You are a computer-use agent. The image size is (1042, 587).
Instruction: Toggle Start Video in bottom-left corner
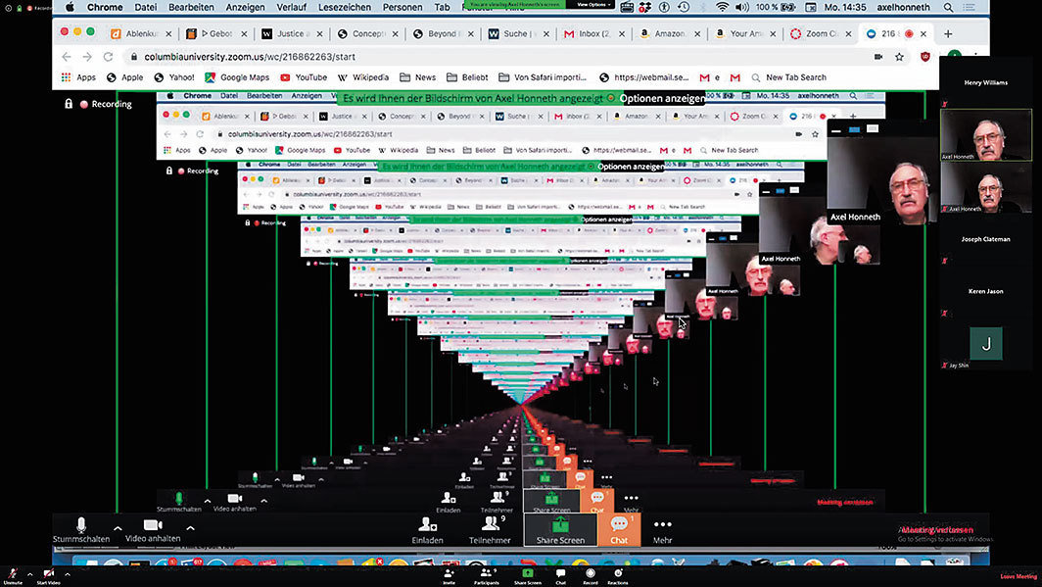[49, 575]
